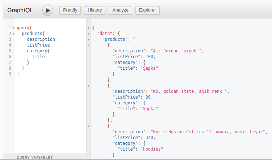Expand the Query Variables panel
272x160 pixels.
click(35, 157)
